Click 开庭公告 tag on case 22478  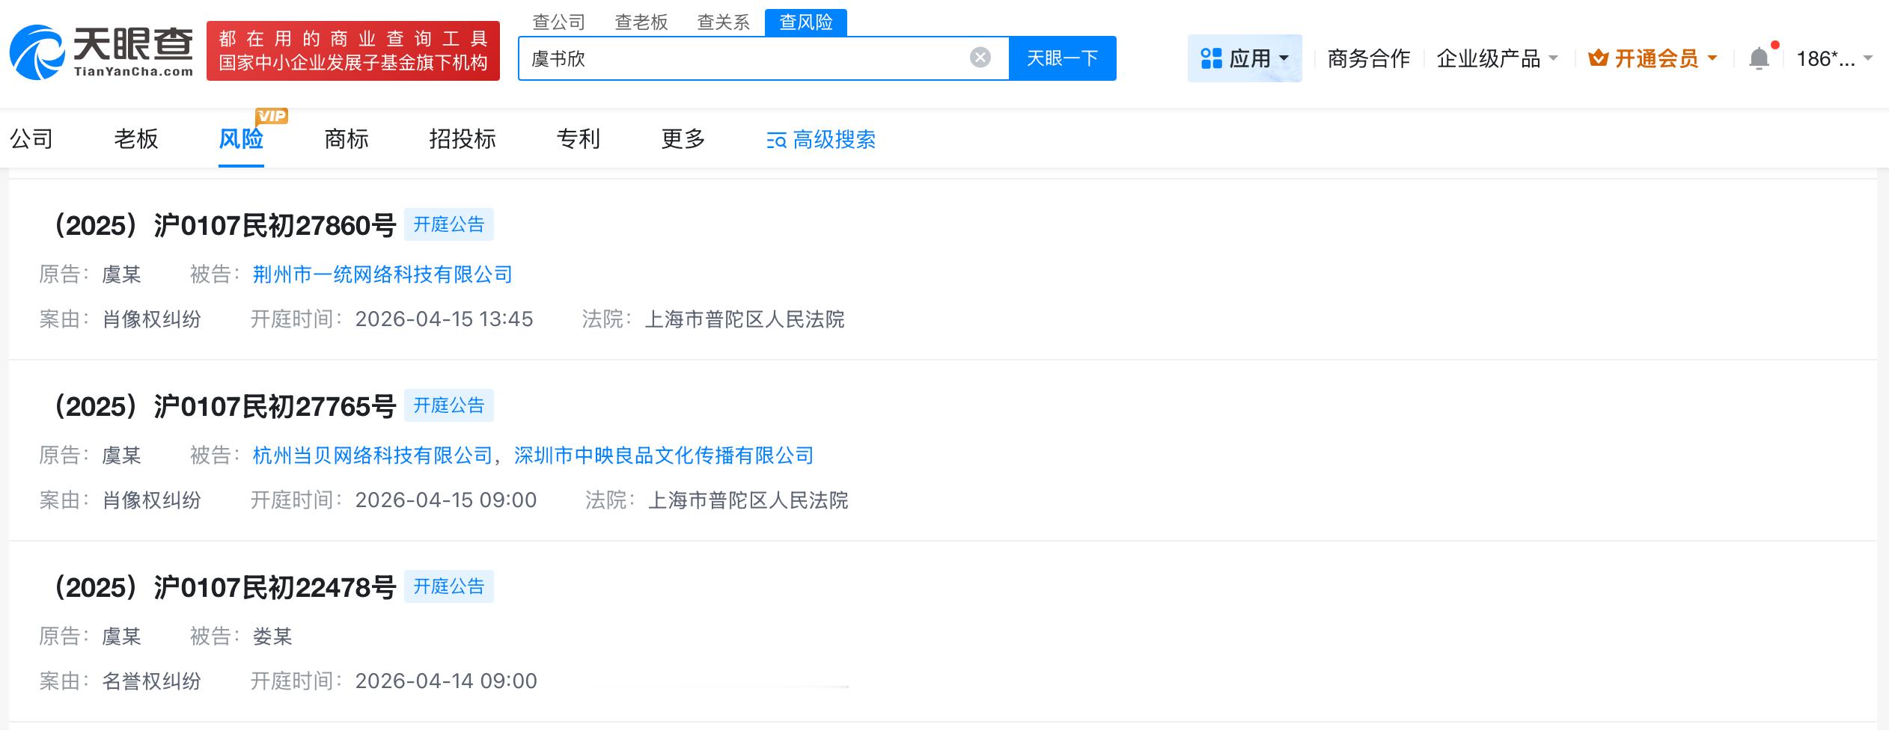click(449, 586)
